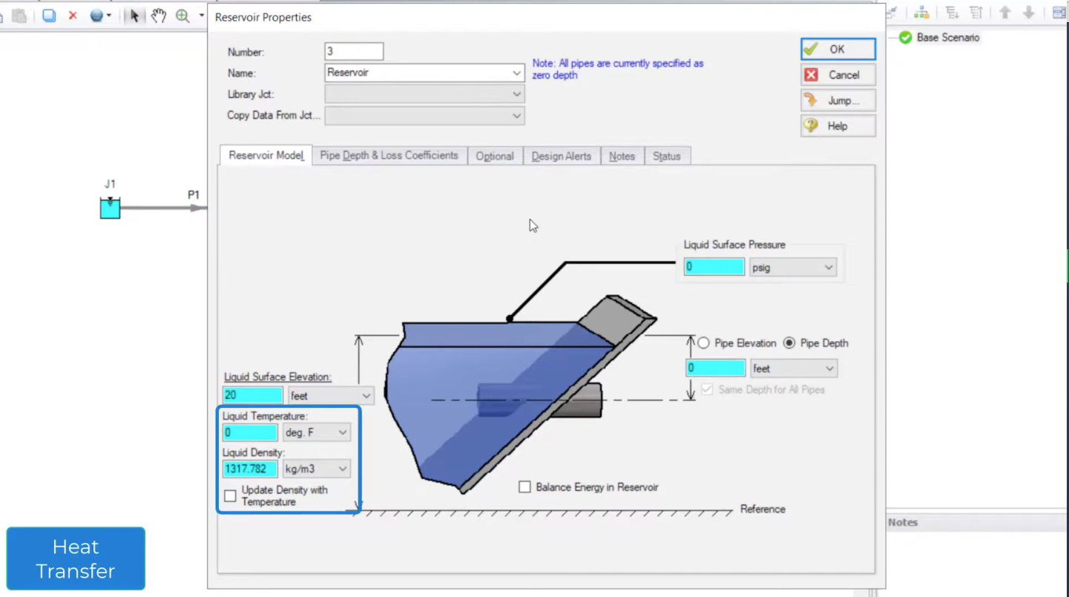Switch to Pipe Depth & Loss Coefficients tab
This screenshot has height=597, width=1069.
(389, 156)
